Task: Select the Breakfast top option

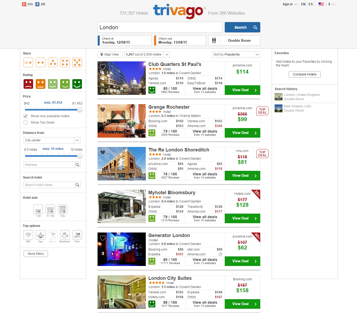Action: (x=65, y=235)
